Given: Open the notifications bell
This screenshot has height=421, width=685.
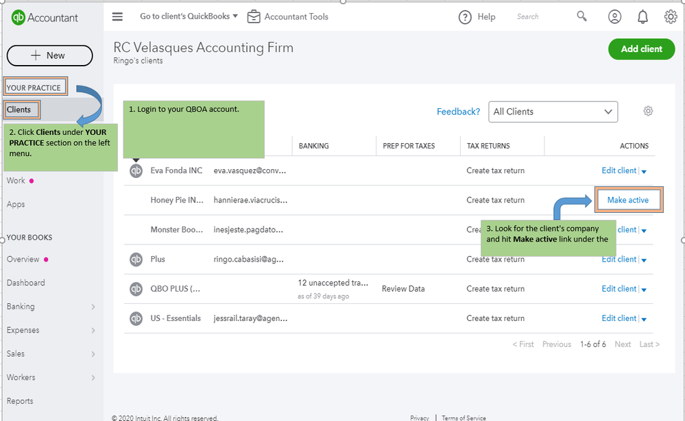Looking at the screenshot, I should [642, 16].
